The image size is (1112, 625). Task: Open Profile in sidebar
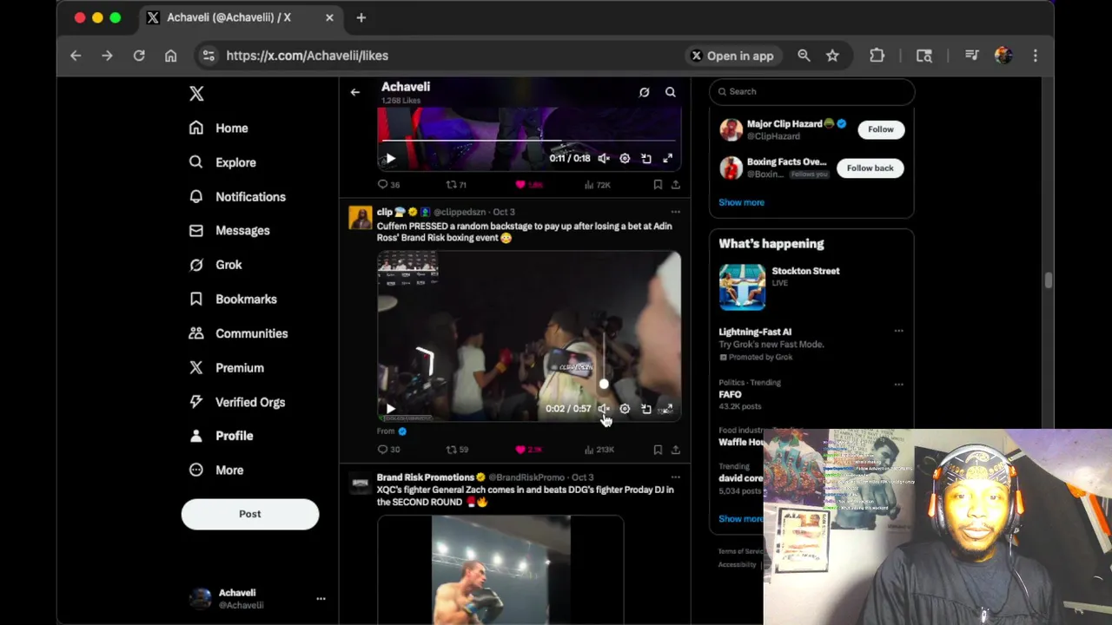pos(221,436)
